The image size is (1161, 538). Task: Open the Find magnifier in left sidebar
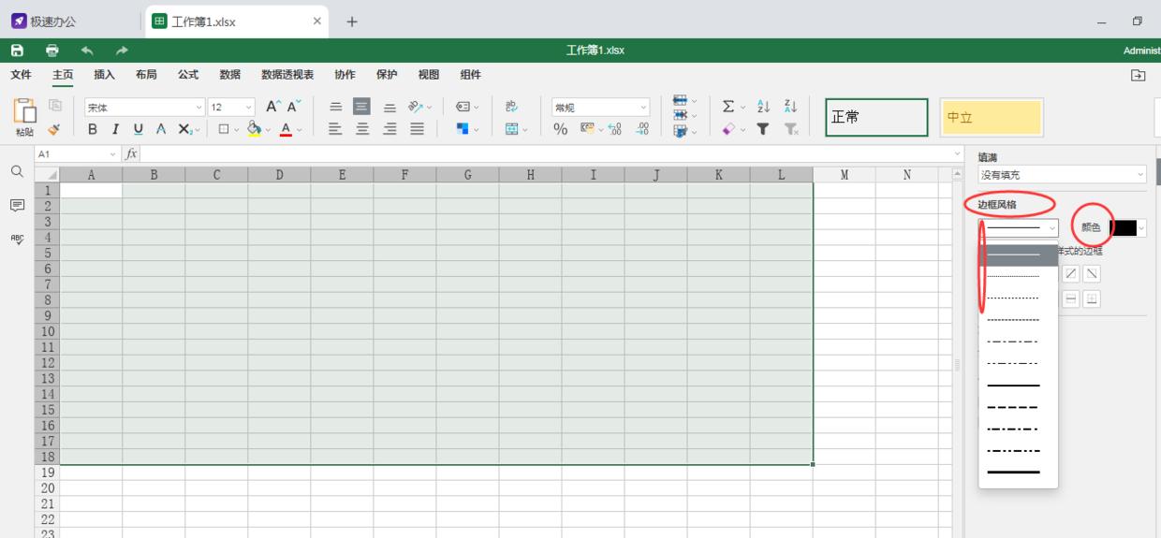pyautogui.click(x=17, y=172)
